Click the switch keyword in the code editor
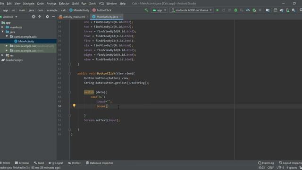Screen dimensions: 302x170 click(x=89, y=92)
